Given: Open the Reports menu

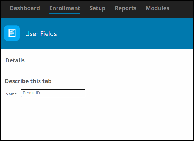Looking at the screenshot, I should (126, 8).
